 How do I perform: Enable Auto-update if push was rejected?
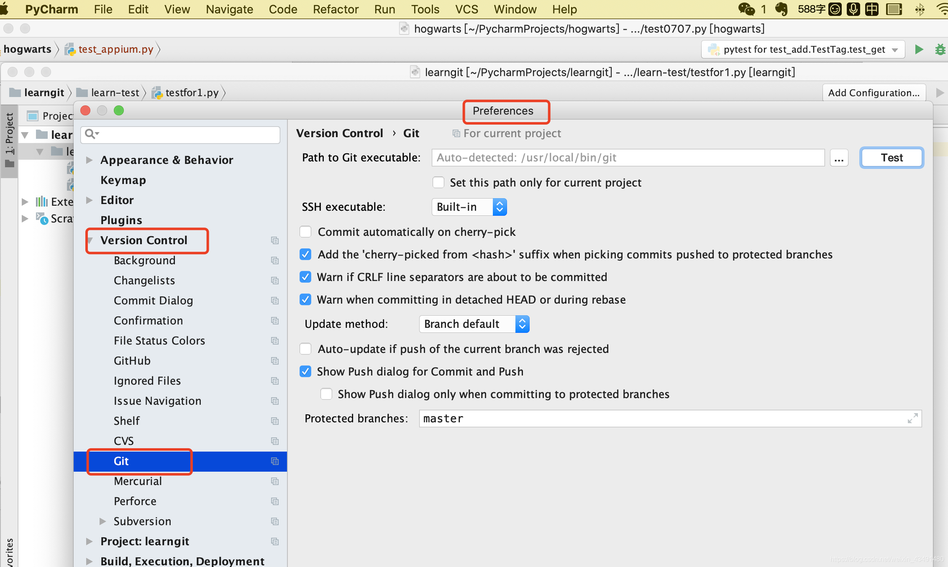(x=305, y=349)
